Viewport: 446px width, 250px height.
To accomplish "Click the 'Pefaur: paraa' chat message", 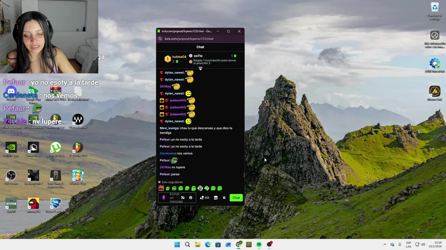I will point(170,174).
